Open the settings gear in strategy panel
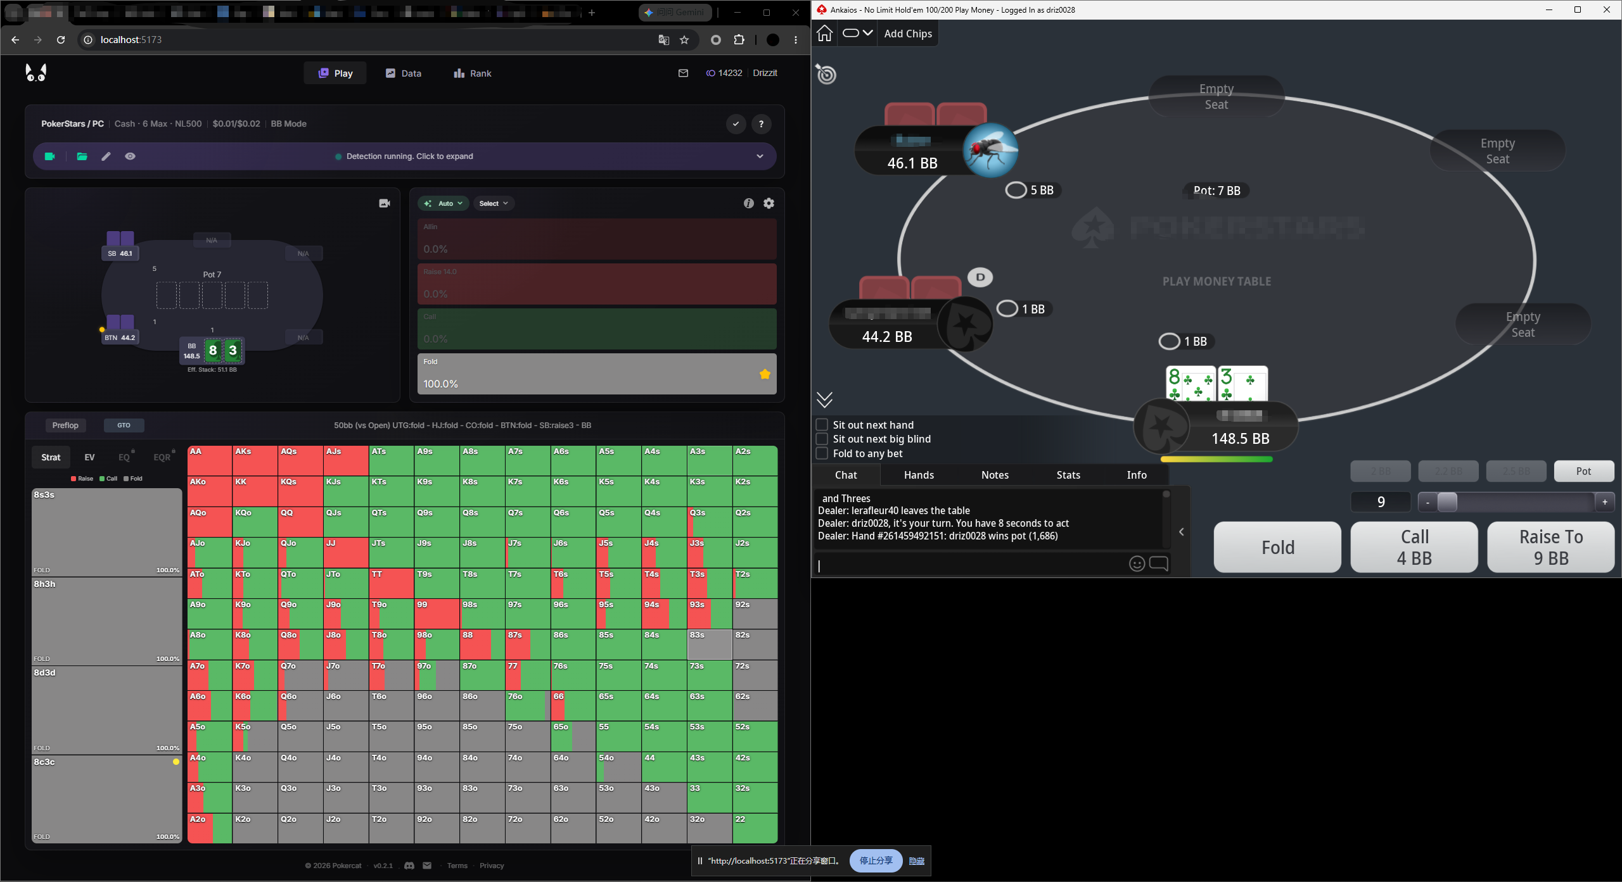This screenshot has height=882, width=1622. 769,203
